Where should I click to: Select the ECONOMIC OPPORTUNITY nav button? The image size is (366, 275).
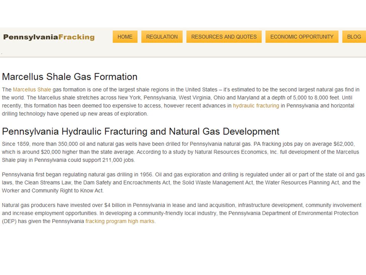click(x=302, y=37)
